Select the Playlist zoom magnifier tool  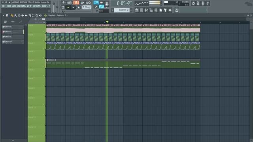click(37, 15)
